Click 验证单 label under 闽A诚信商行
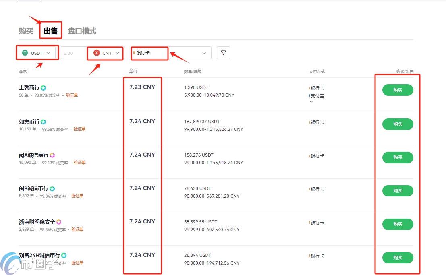 click(x=80, y=163)
